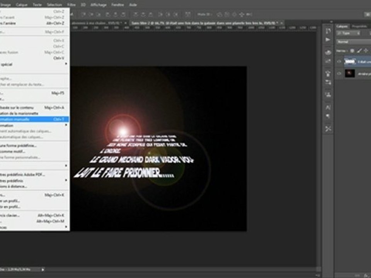Select the text layer thumbnail

[x=350, y=61]
